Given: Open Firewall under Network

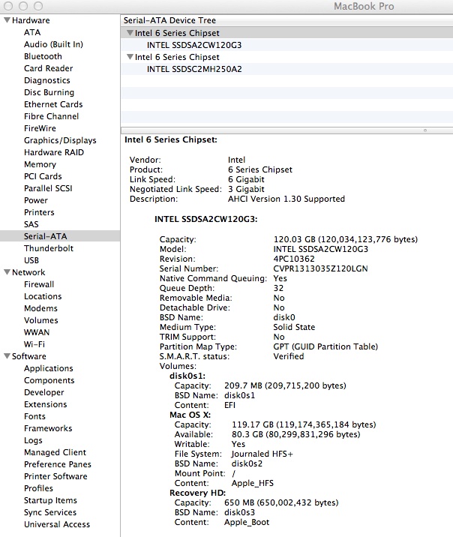Looking at the screenshot, I should [39, 284].
